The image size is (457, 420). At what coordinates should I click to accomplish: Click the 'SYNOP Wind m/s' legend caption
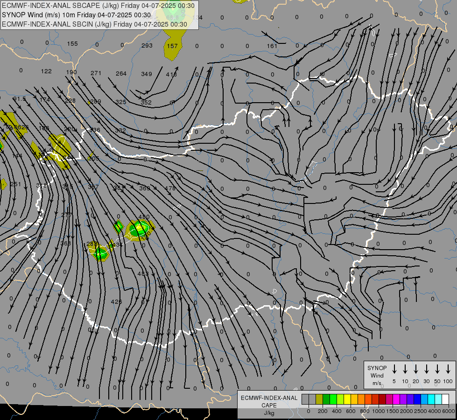377,375
